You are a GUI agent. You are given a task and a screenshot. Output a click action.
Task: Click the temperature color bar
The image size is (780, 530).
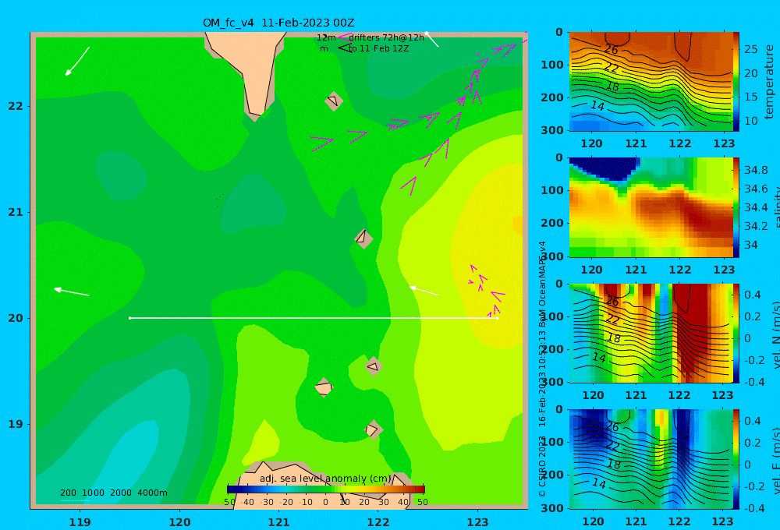pos(736,82)
